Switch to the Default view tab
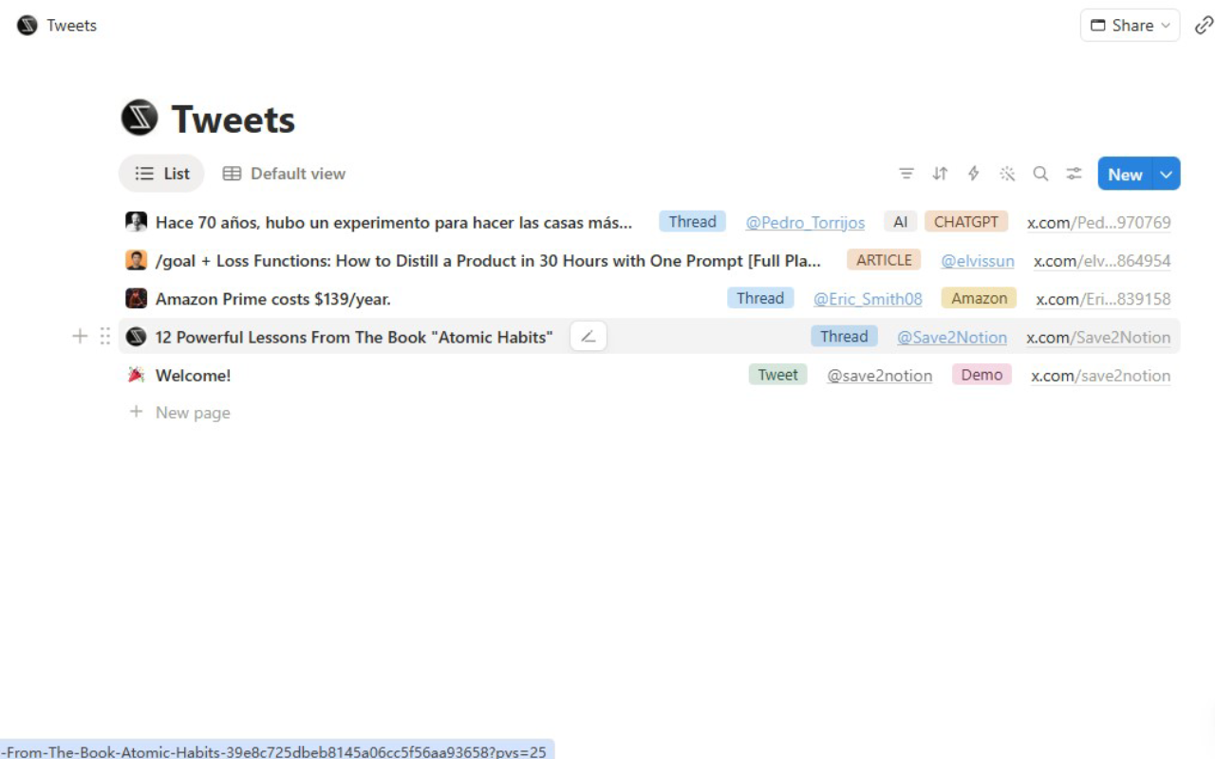1215x759 pixels. (x=284, y=174)
